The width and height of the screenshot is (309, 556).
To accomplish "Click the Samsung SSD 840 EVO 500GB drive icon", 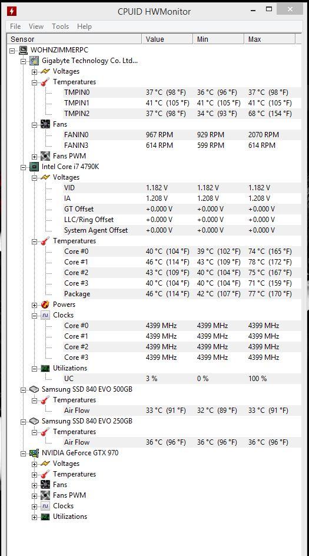I will 34,389.
